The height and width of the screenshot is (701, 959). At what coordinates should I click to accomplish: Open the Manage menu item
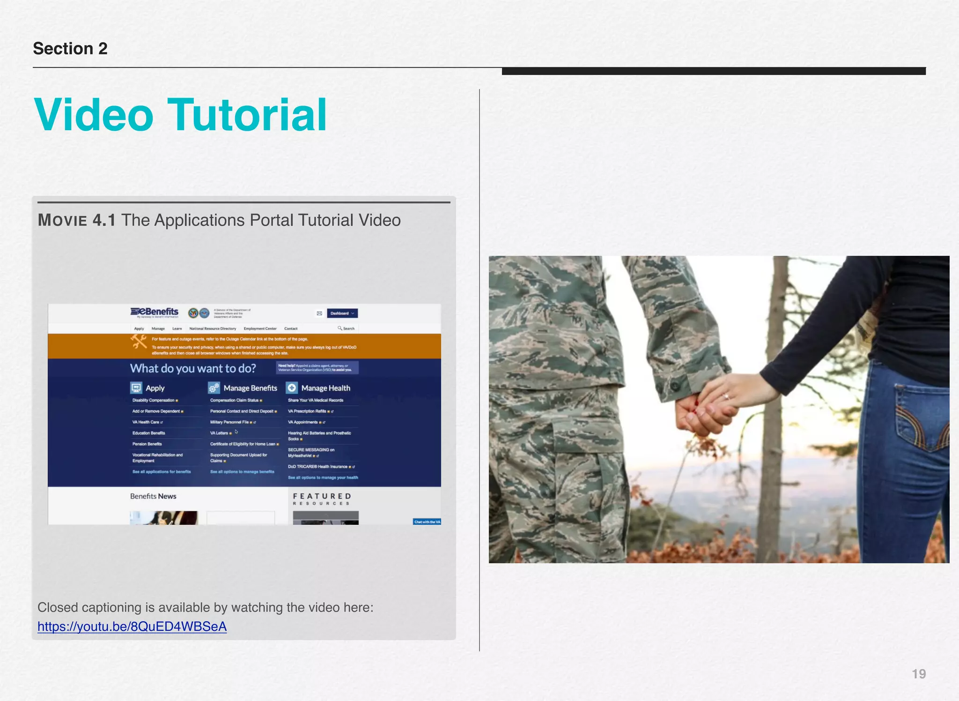coord(158,329)
